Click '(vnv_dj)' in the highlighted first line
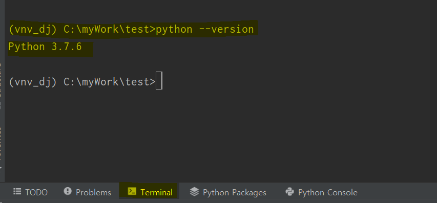This screenshot has height=203, width=437. (x=33, y=30)
